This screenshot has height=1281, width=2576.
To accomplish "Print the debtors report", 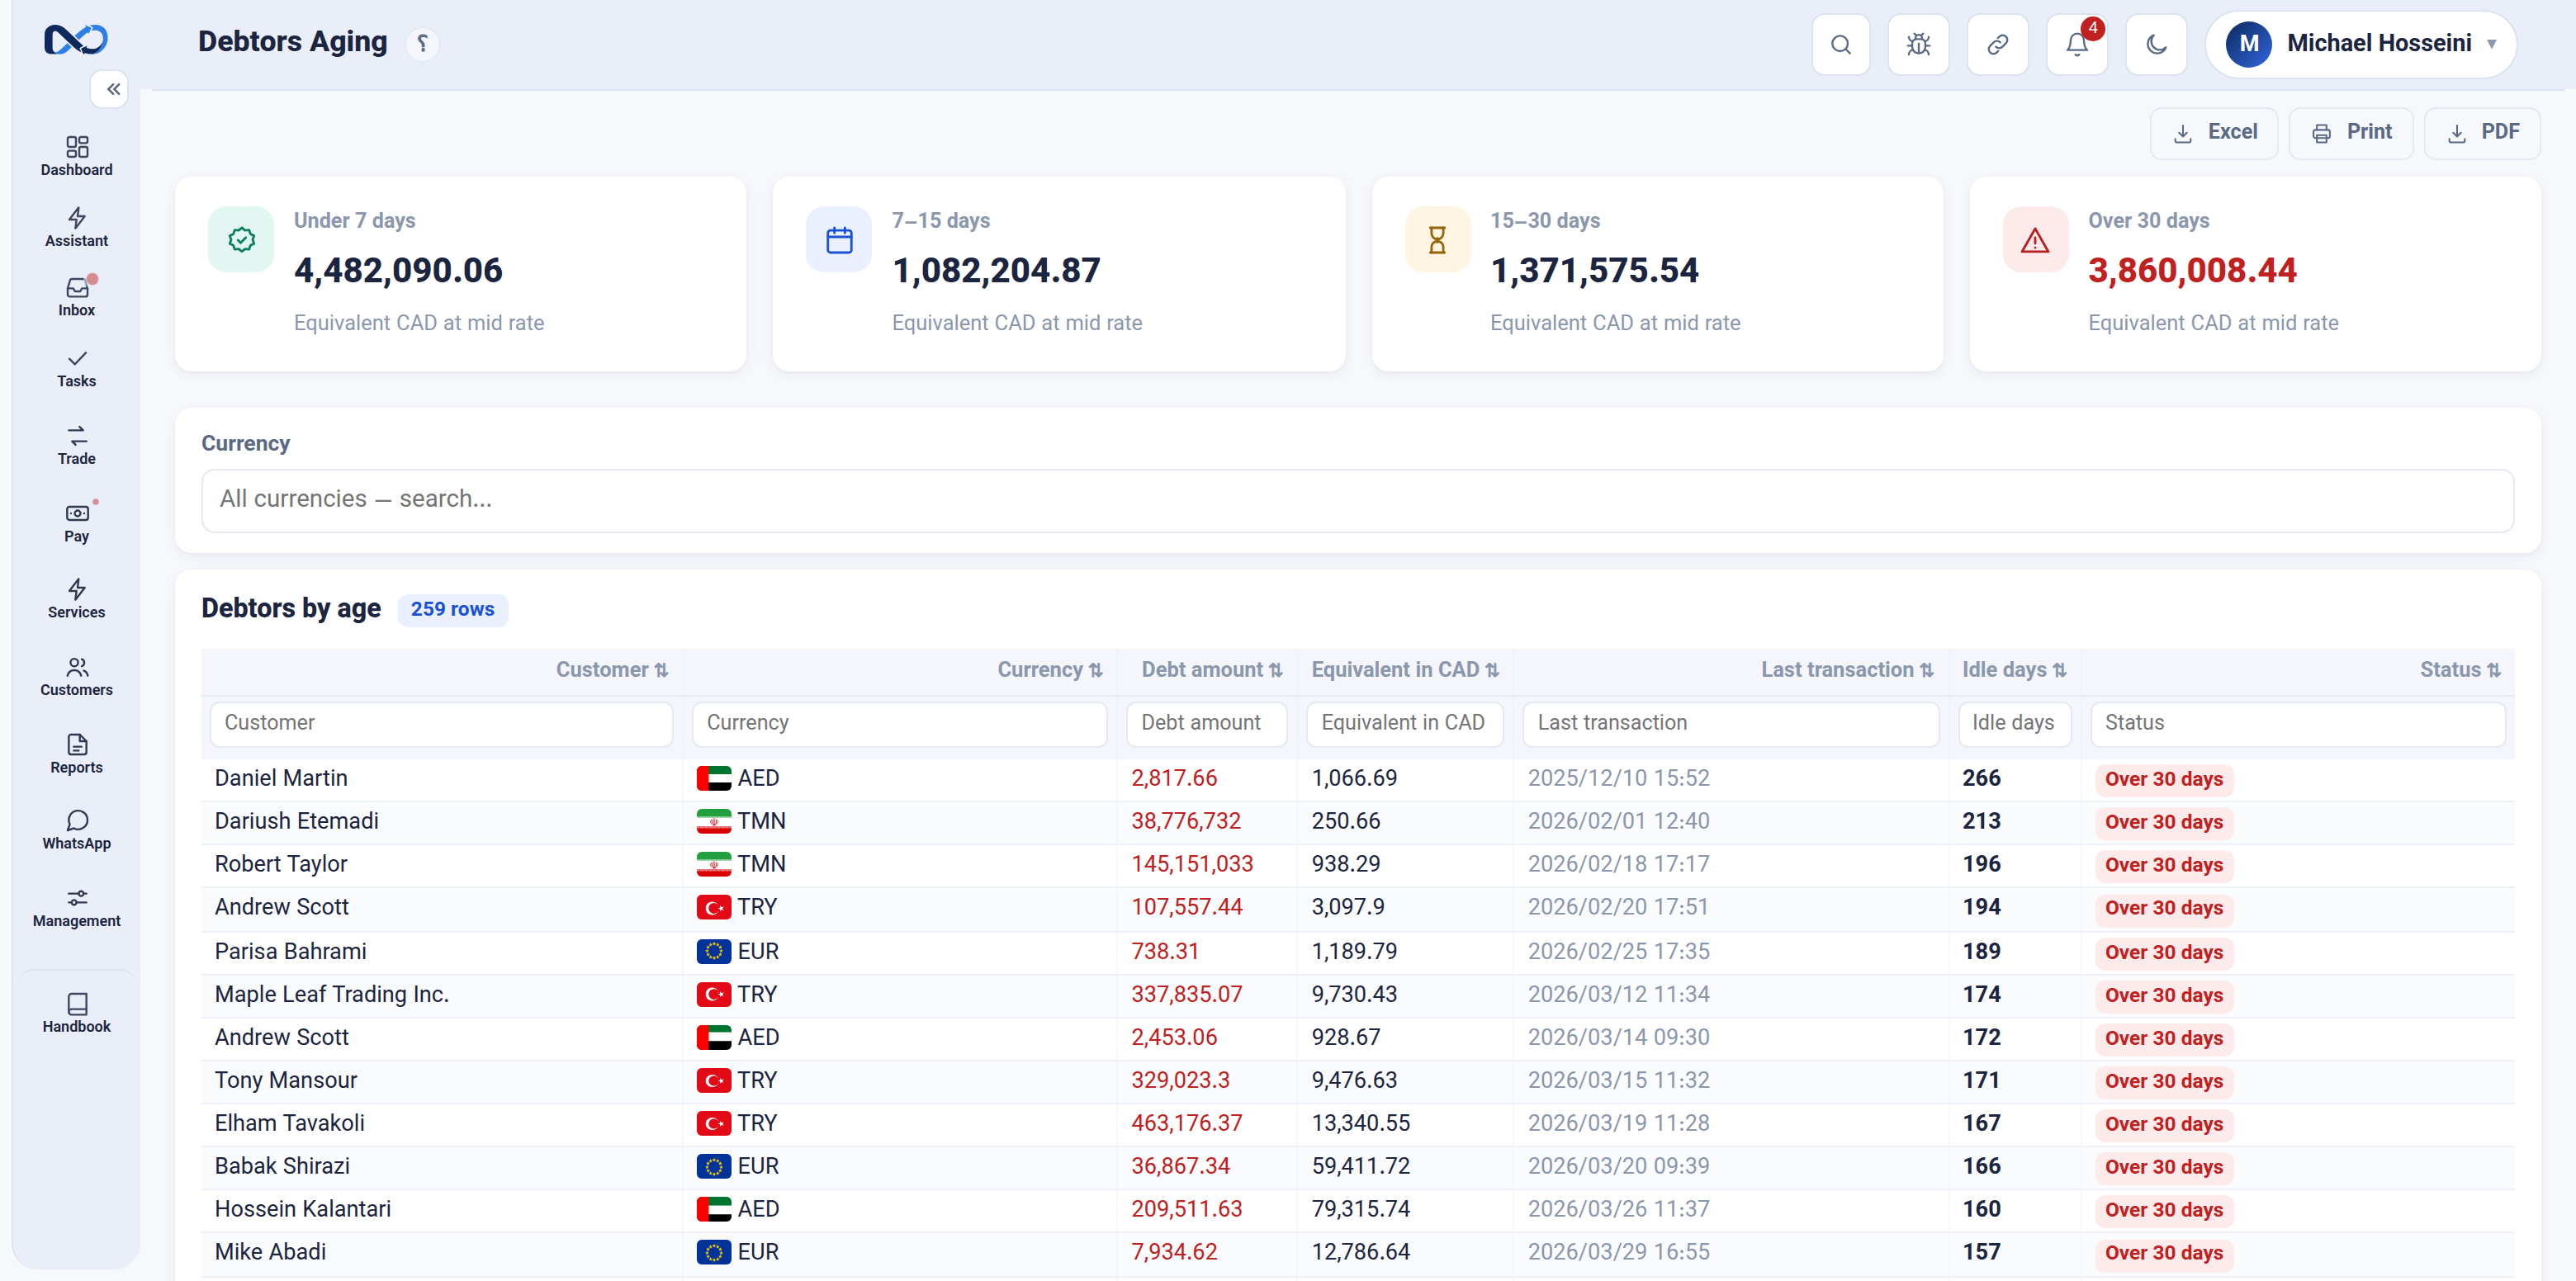I will pyautogui.click(x=2351, y=132).
